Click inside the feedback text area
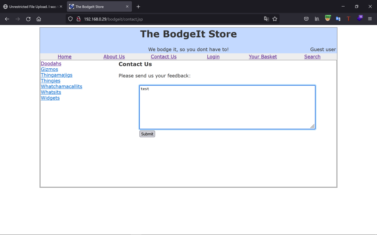 click(227, 107)
